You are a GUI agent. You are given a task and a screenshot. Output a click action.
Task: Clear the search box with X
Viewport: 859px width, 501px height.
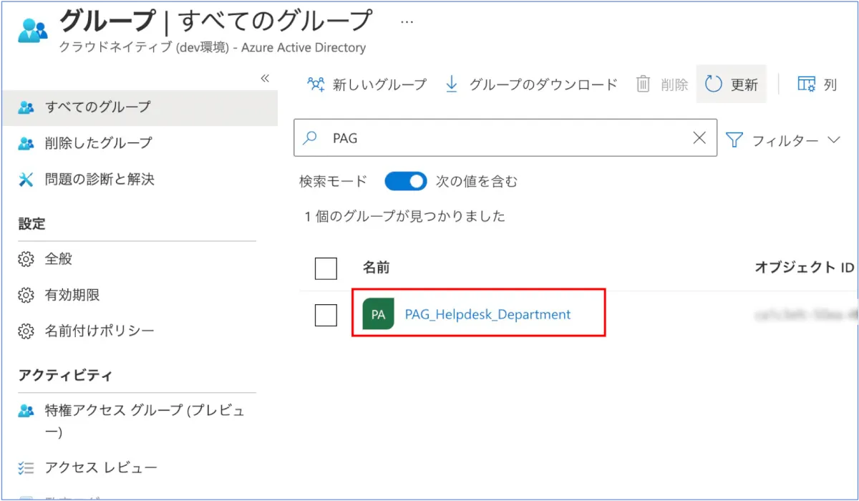[699, 138]
